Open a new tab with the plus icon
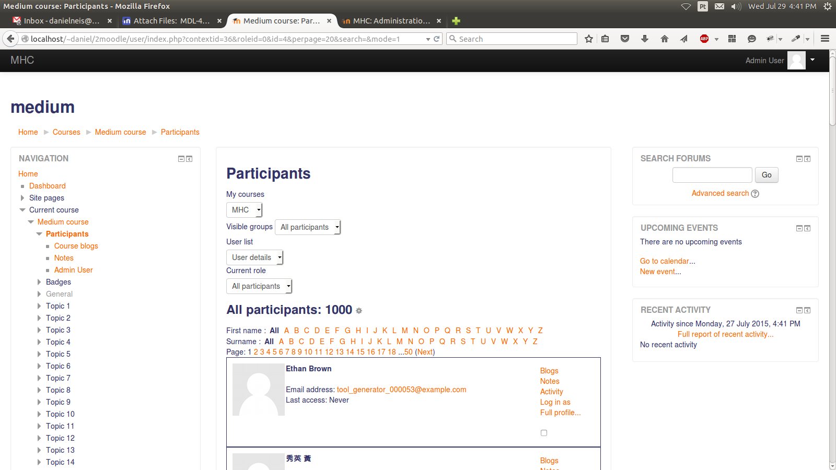Viewport: 836px width, 470px height. click(456, 21)
